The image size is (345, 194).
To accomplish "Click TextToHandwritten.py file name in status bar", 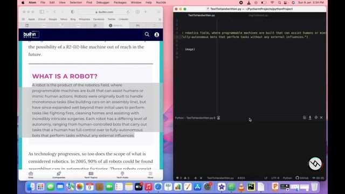I will point(220,178).
